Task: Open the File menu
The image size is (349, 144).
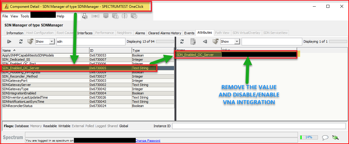Action: tap(5, 16)
